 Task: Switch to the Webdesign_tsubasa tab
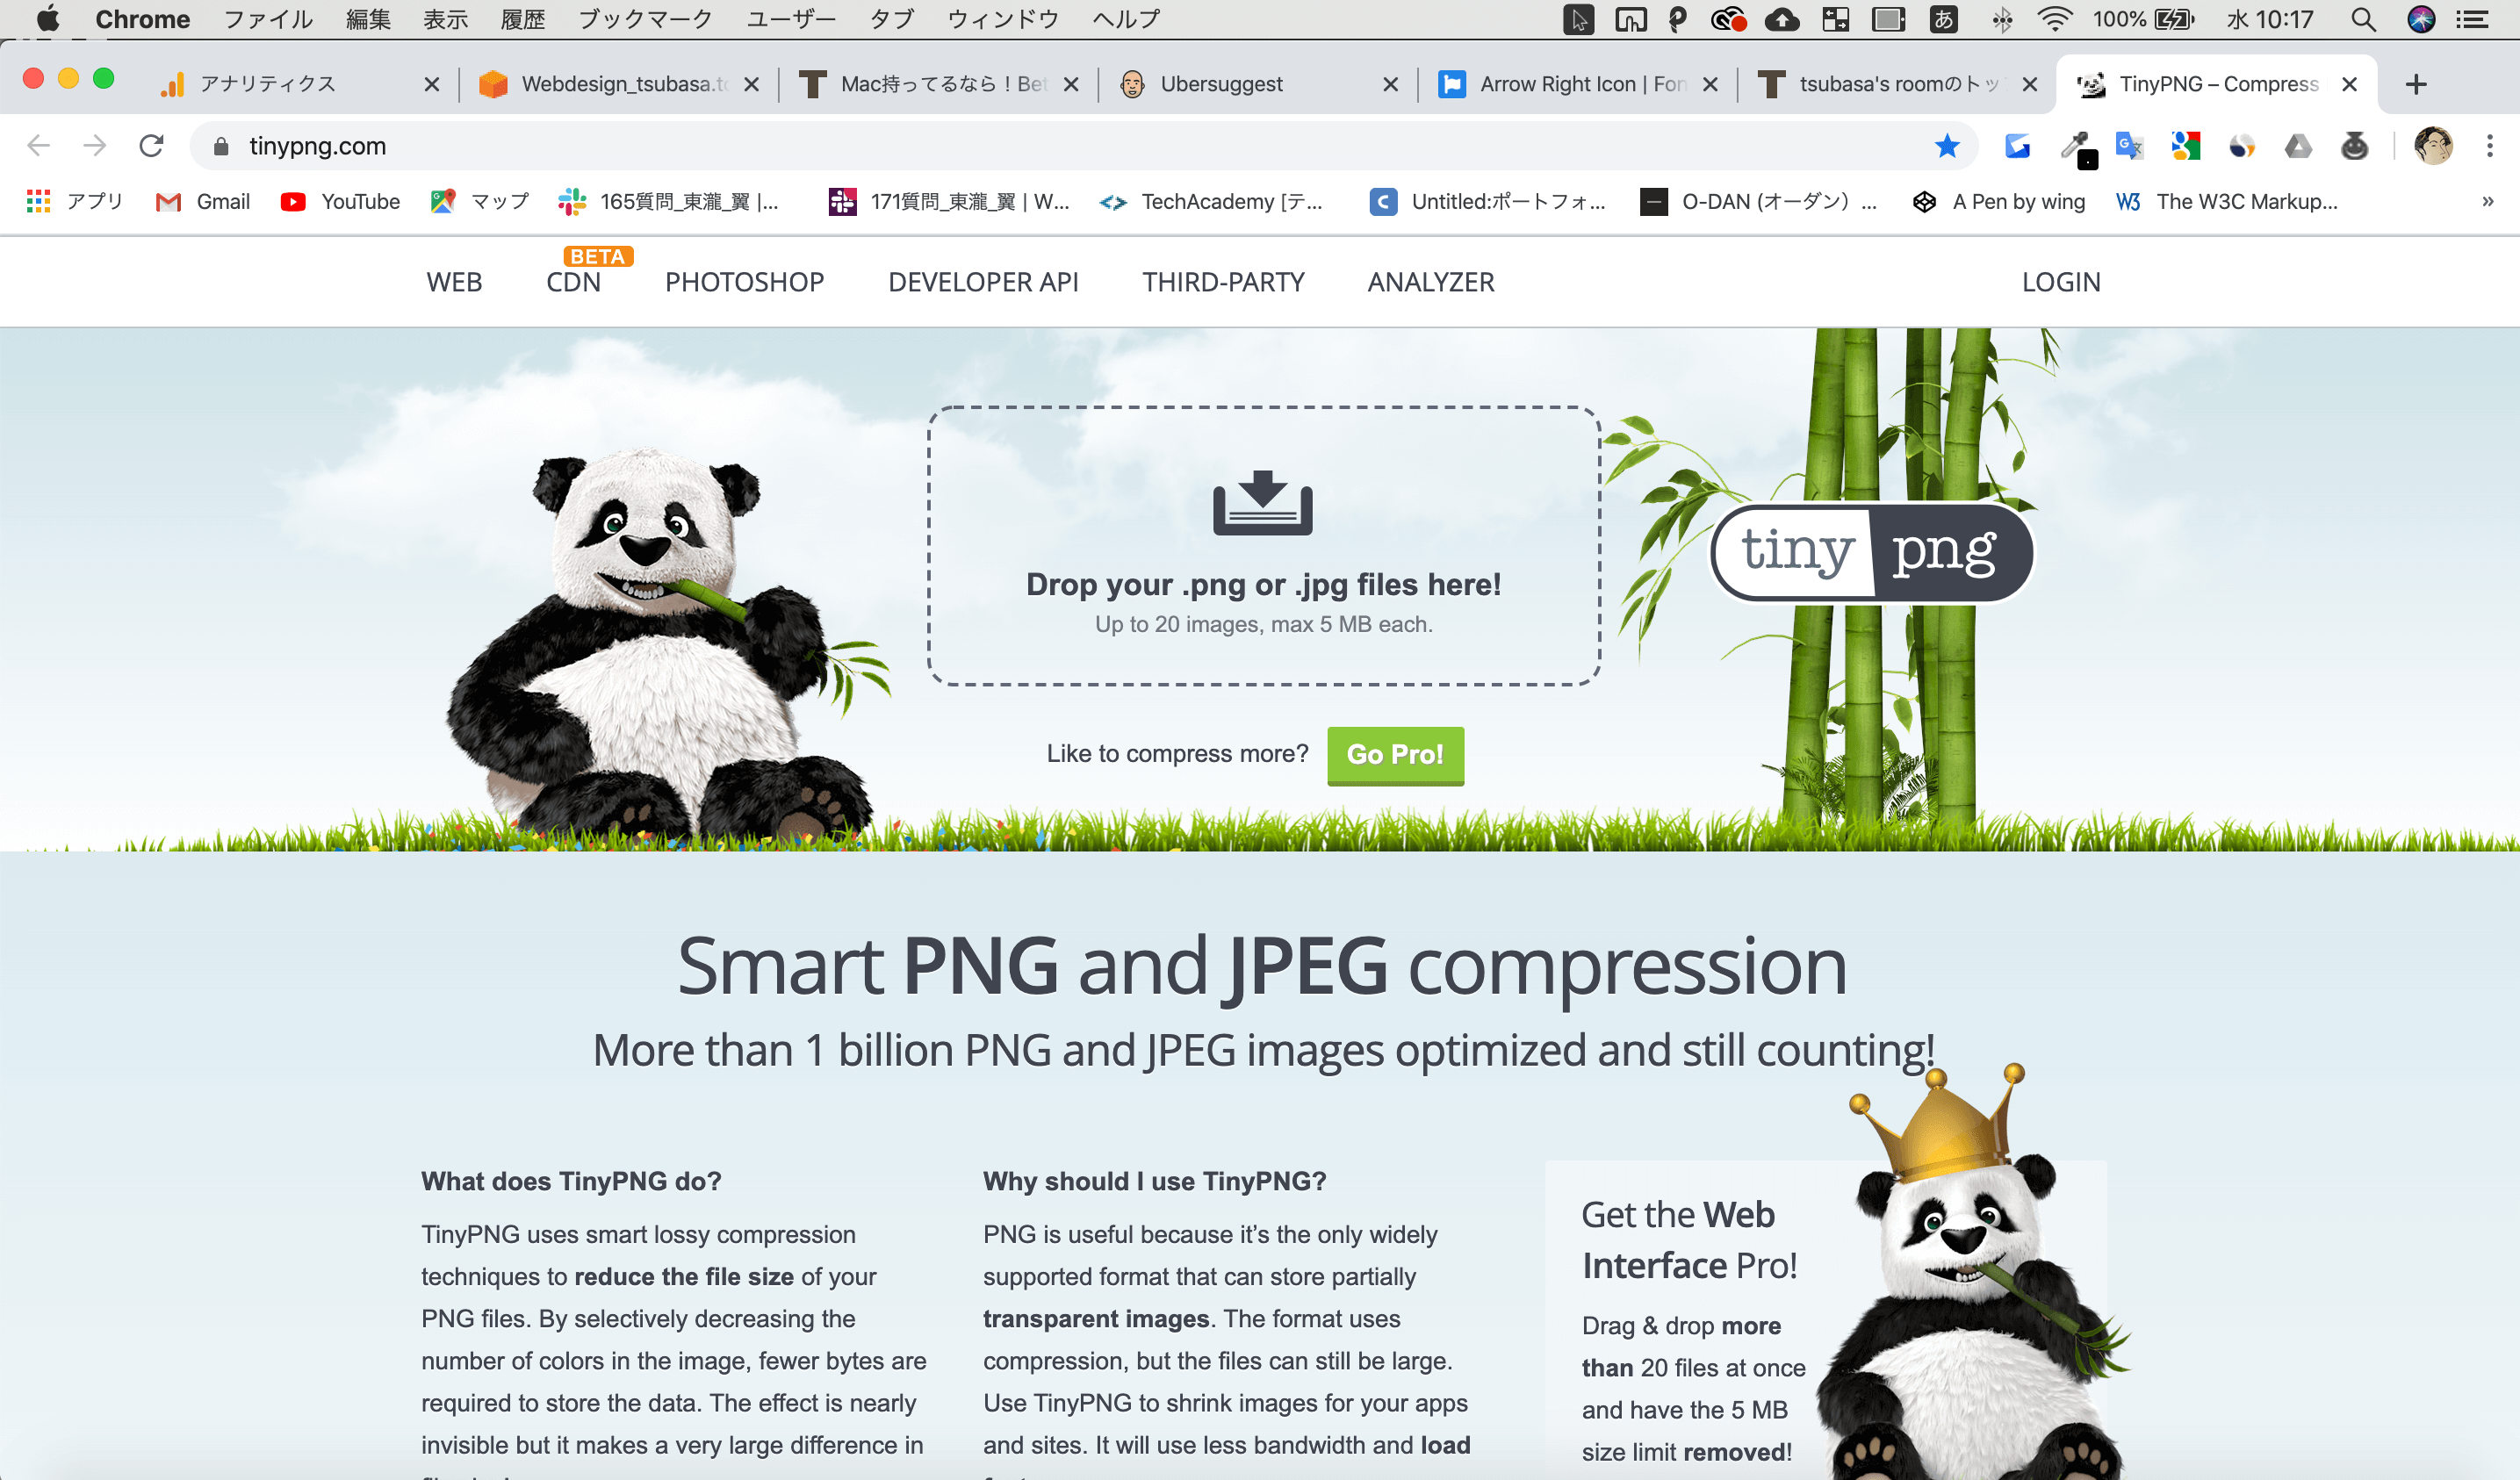tap(620, 84)
